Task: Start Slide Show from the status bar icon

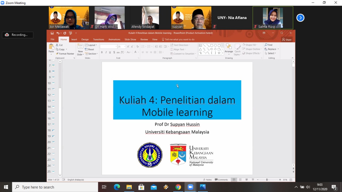Action: coord(253,180)
